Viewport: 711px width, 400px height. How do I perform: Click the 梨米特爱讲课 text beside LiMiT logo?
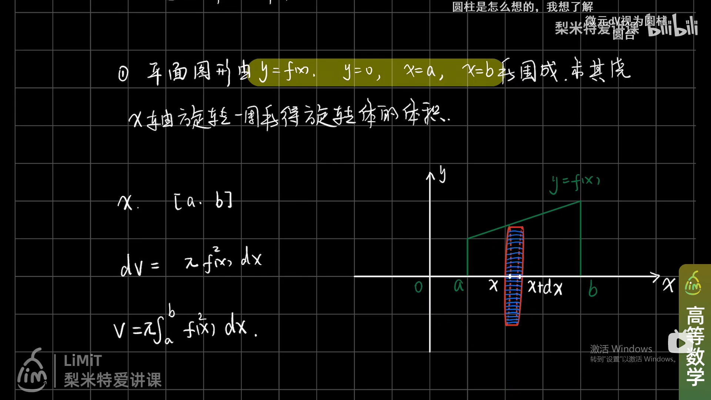113,380
